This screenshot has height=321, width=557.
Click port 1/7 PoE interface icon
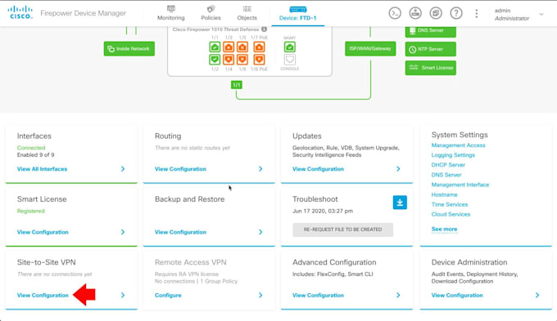point(259,47)
